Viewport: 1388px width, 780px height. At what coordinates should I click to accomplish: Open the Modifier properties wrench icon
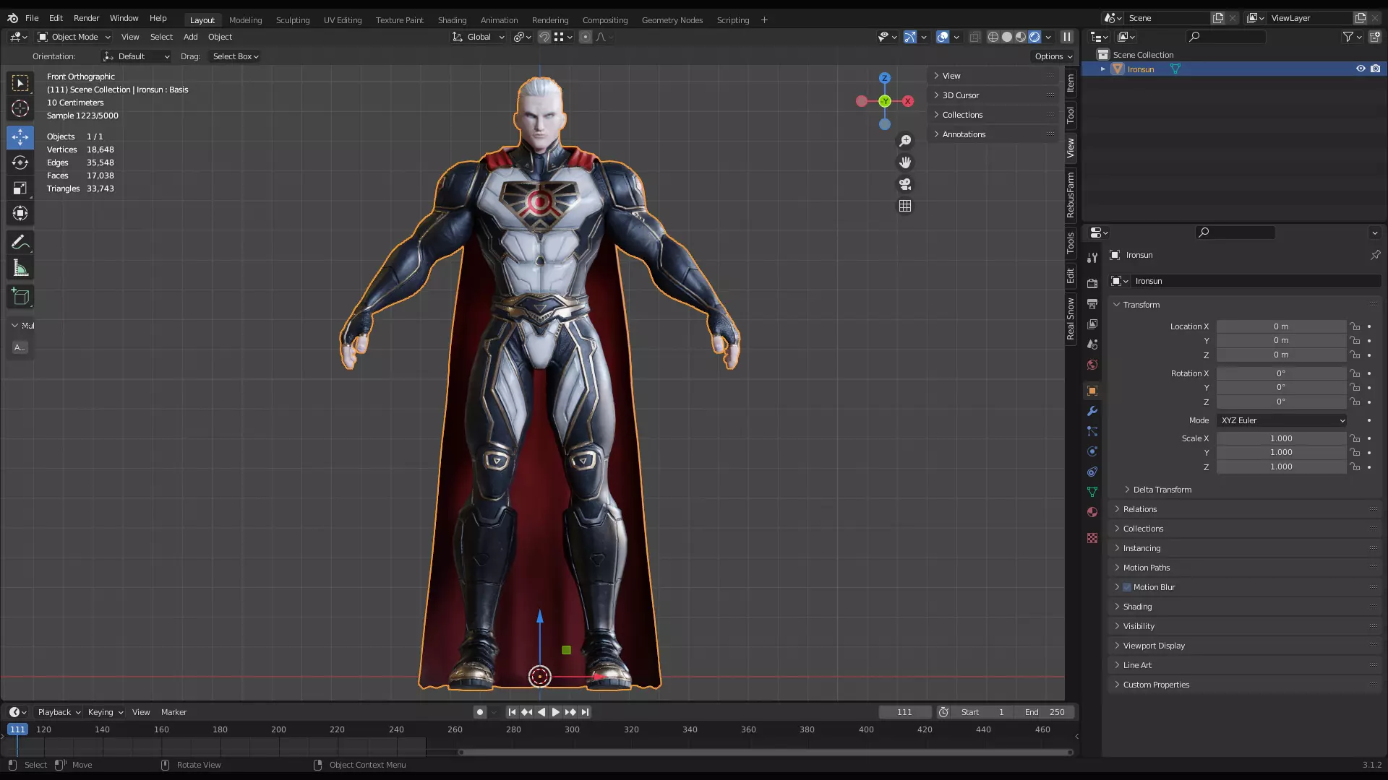1092,411
